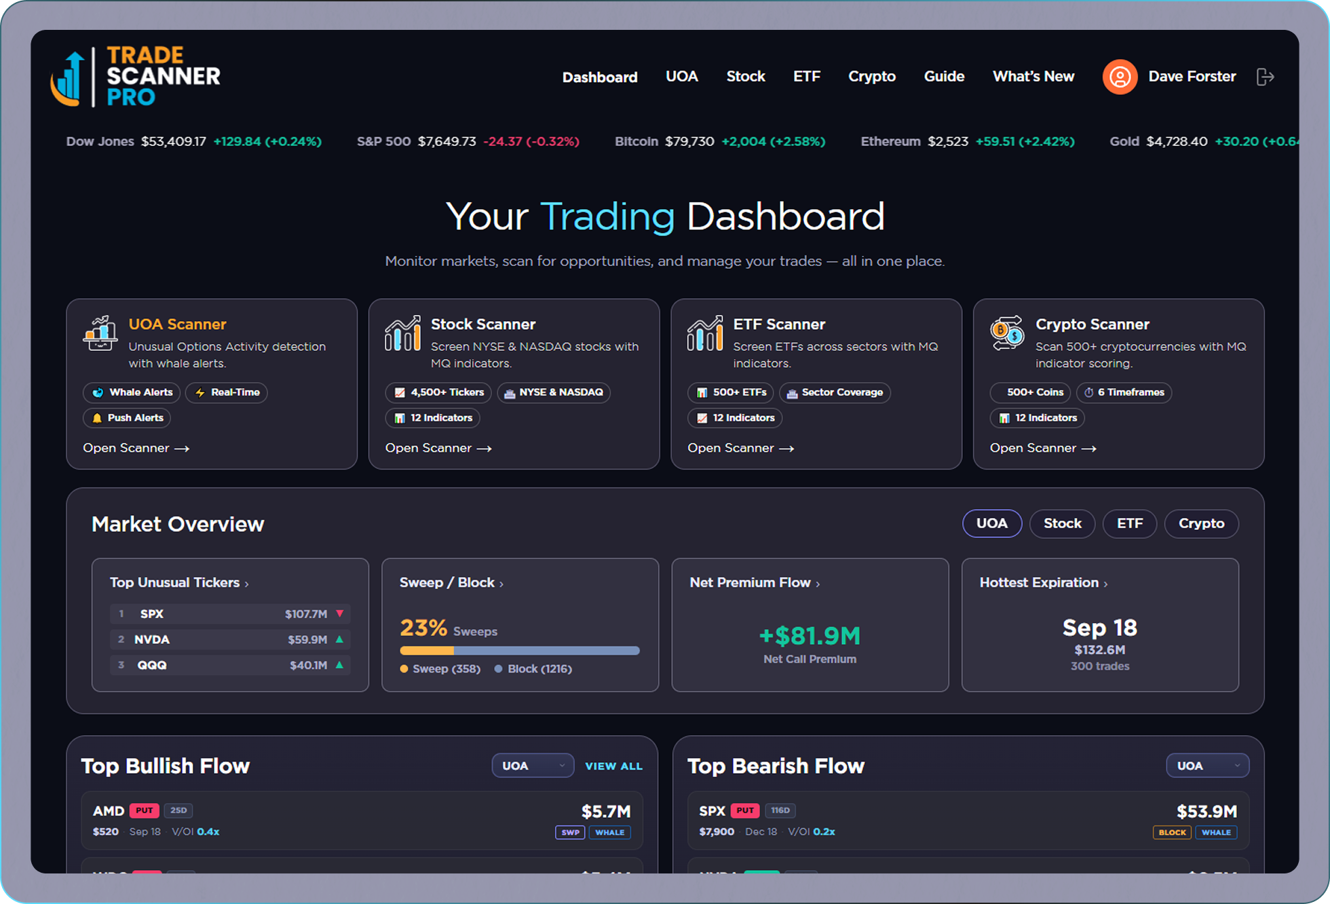
Task: Click the Block (1216) legend dot
Action: coord(499,669)
